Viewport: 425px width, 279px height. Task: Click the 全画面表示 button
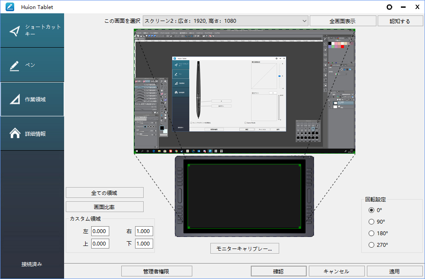(x=342, y=21)
